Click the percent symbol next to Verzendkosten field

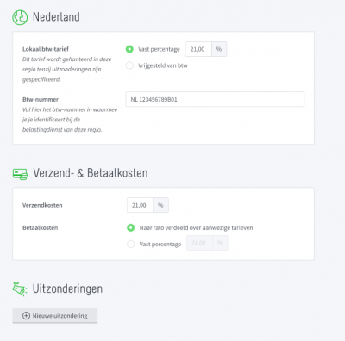[x=160, y=205]
